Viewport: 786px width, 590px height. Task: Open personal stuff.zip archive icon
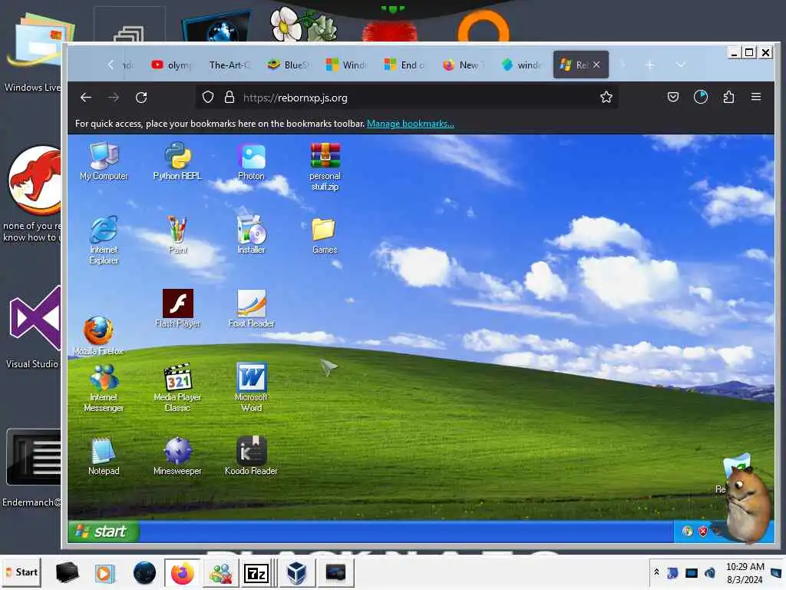click(325, 166)
